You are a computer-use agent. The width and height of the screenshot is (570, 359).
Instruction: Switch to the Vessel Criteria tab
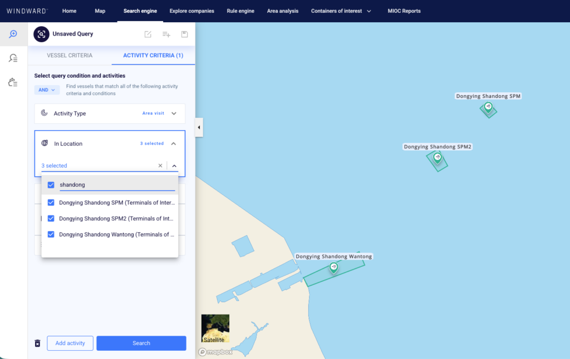pyautogui.click(x=70, y=56)
